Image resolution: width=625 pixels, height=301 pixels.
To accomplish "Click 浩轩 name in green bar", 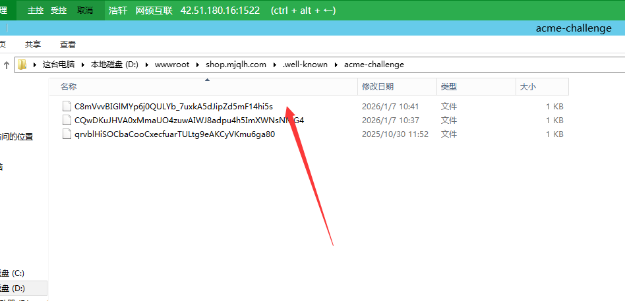I will point(118,11).
